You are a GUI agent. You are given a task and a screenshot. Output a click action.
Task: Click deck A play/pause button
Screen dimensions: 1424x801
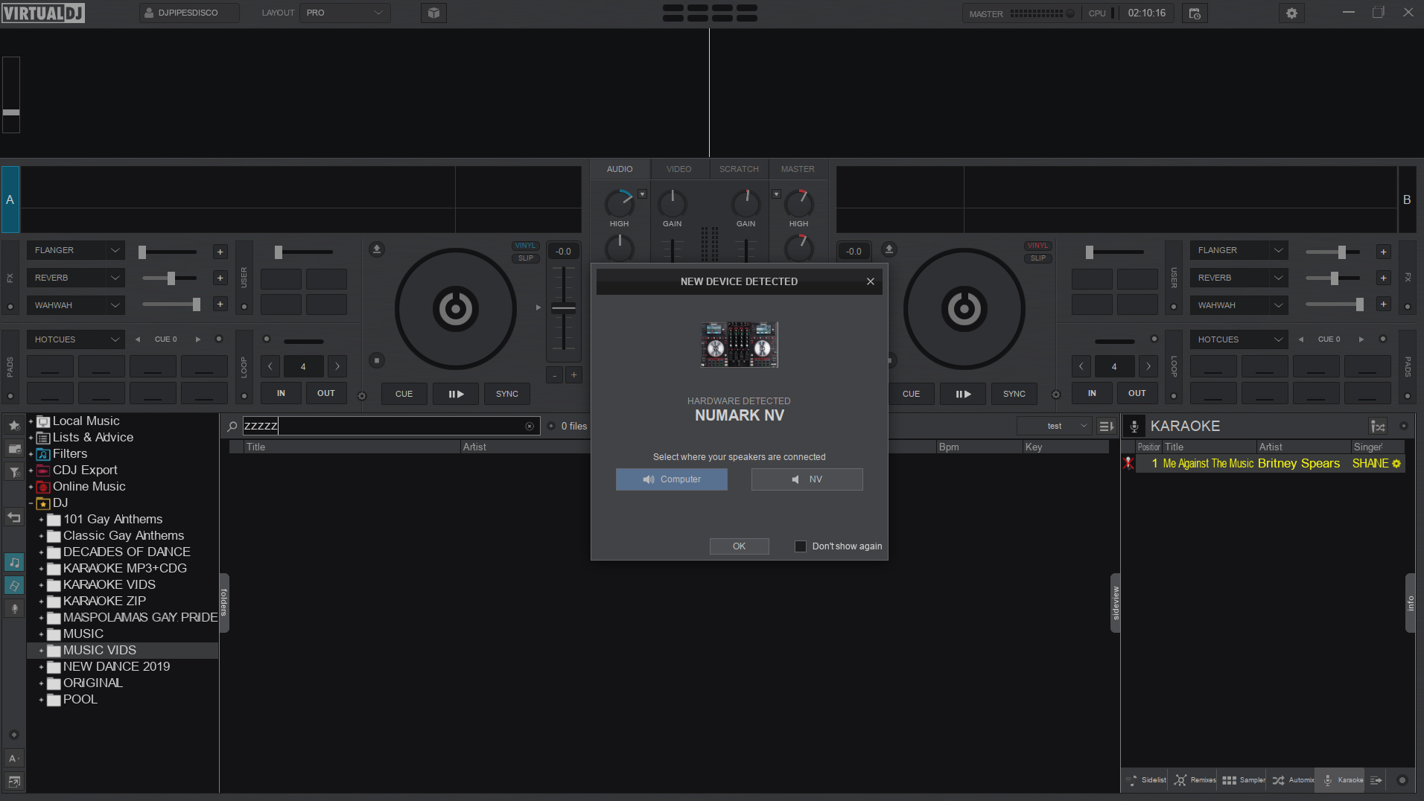point(456,394)
